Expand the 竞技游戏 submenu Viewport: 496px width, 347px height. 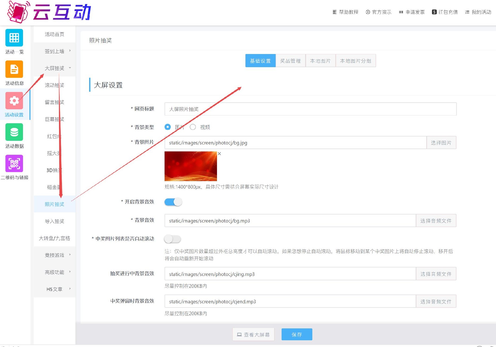point(55,255)
